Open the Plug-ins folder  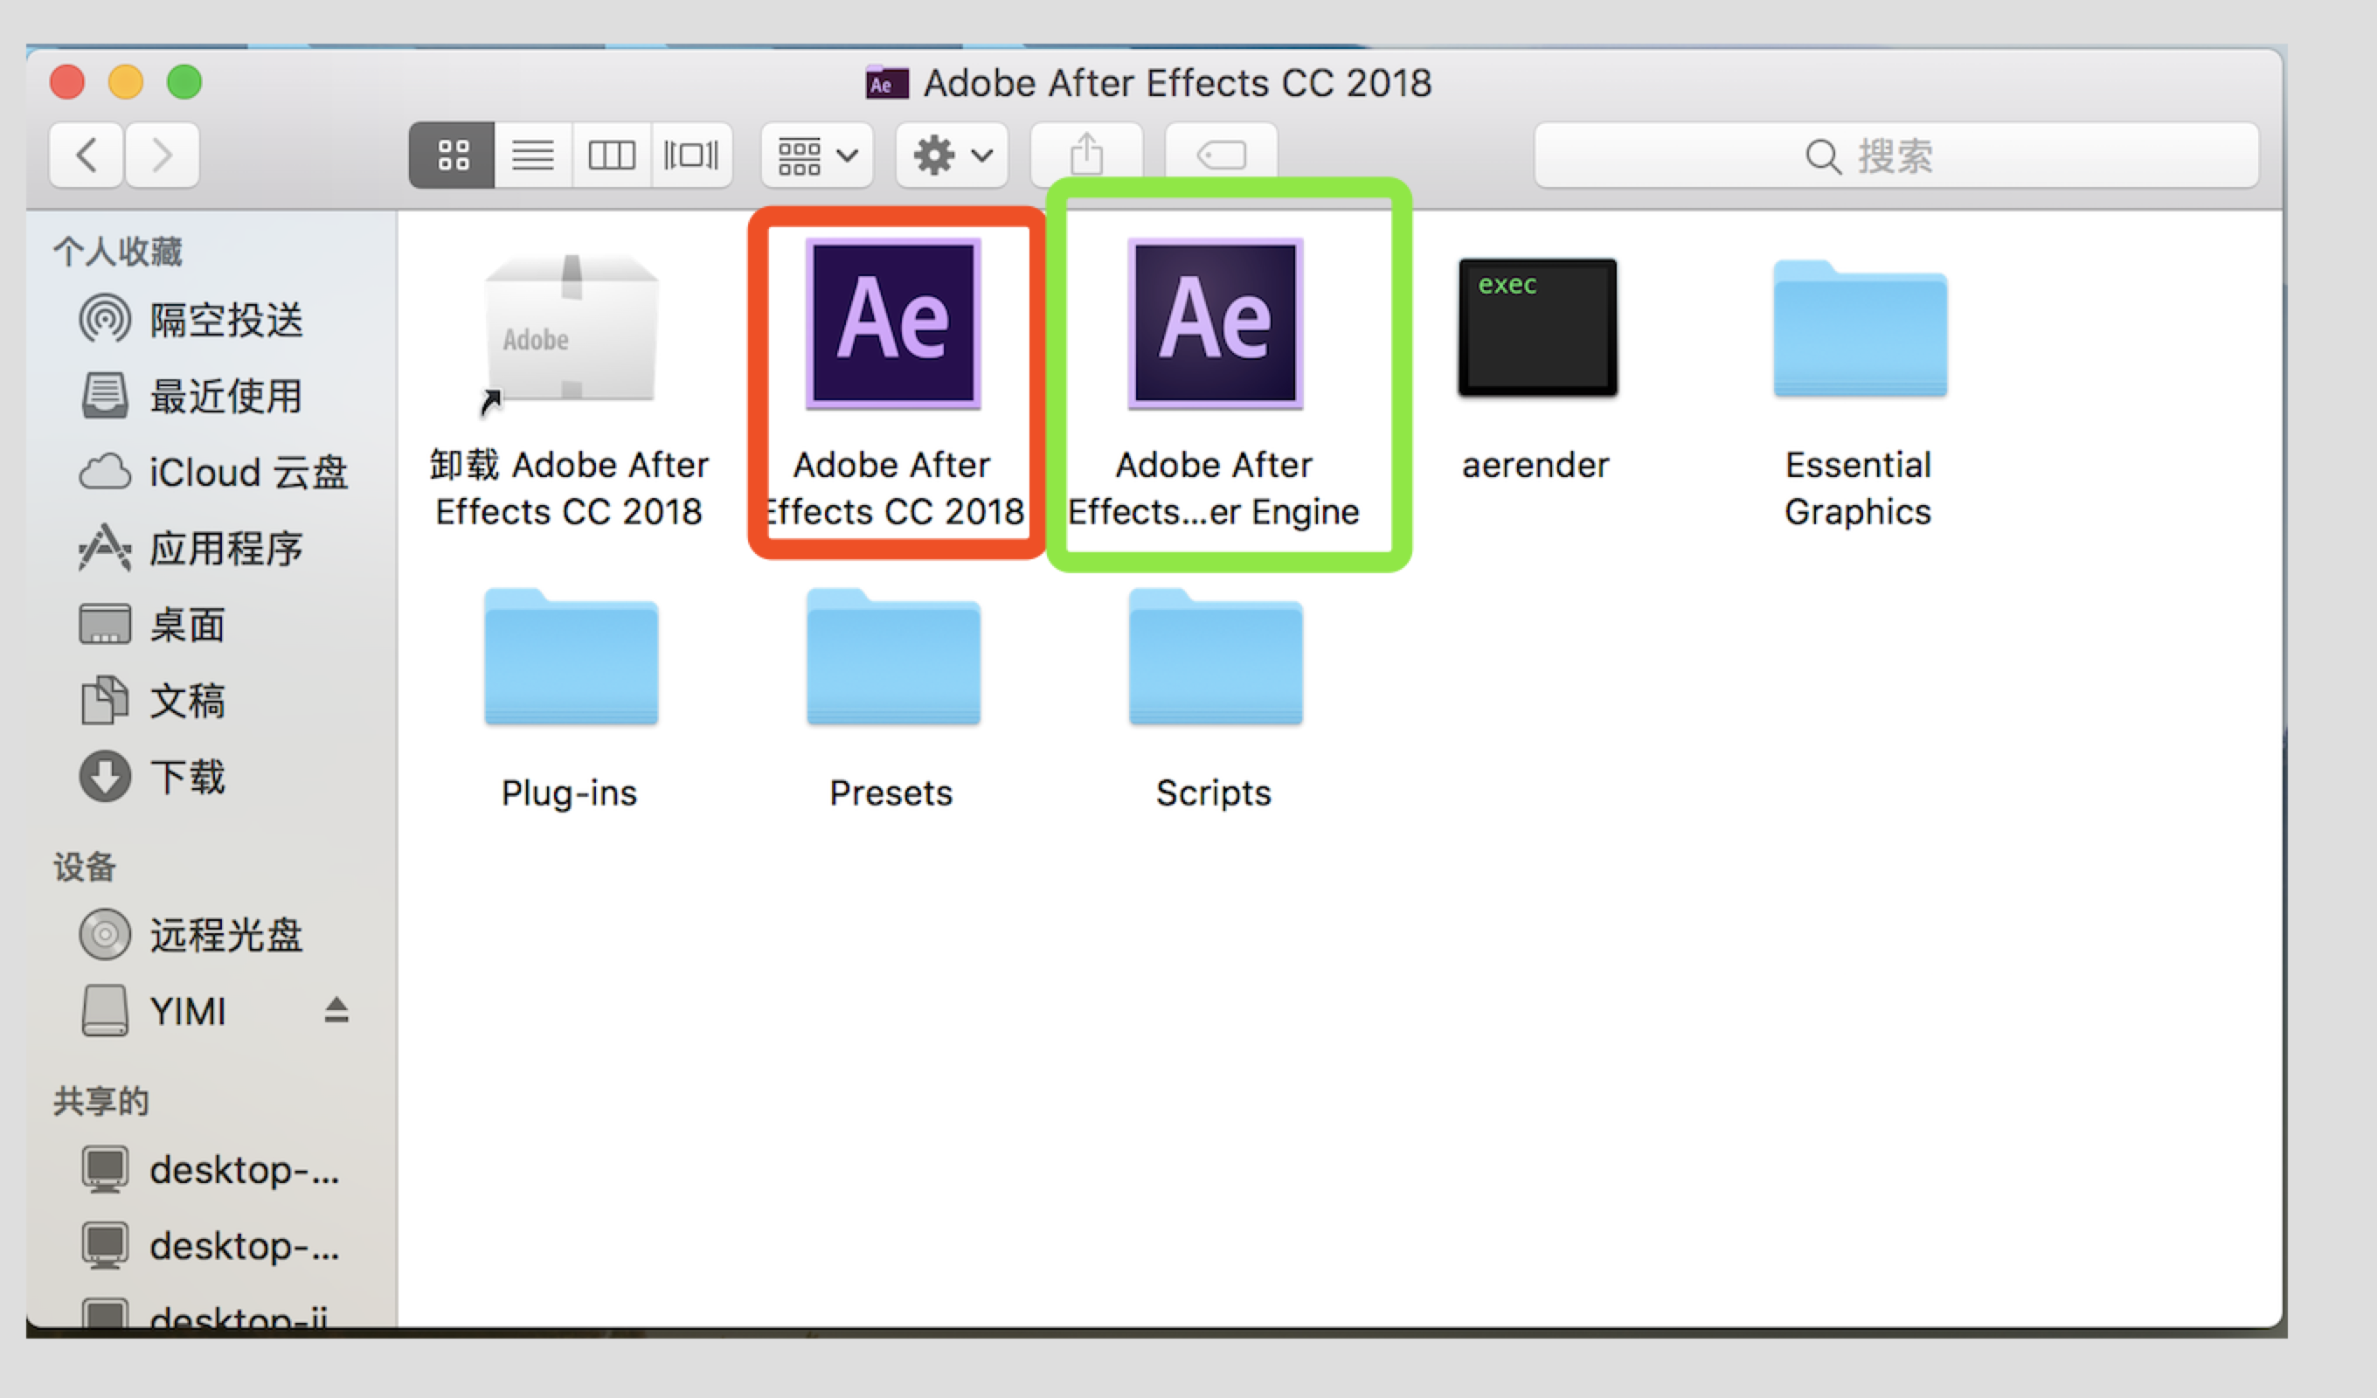[x=571, y=656]
